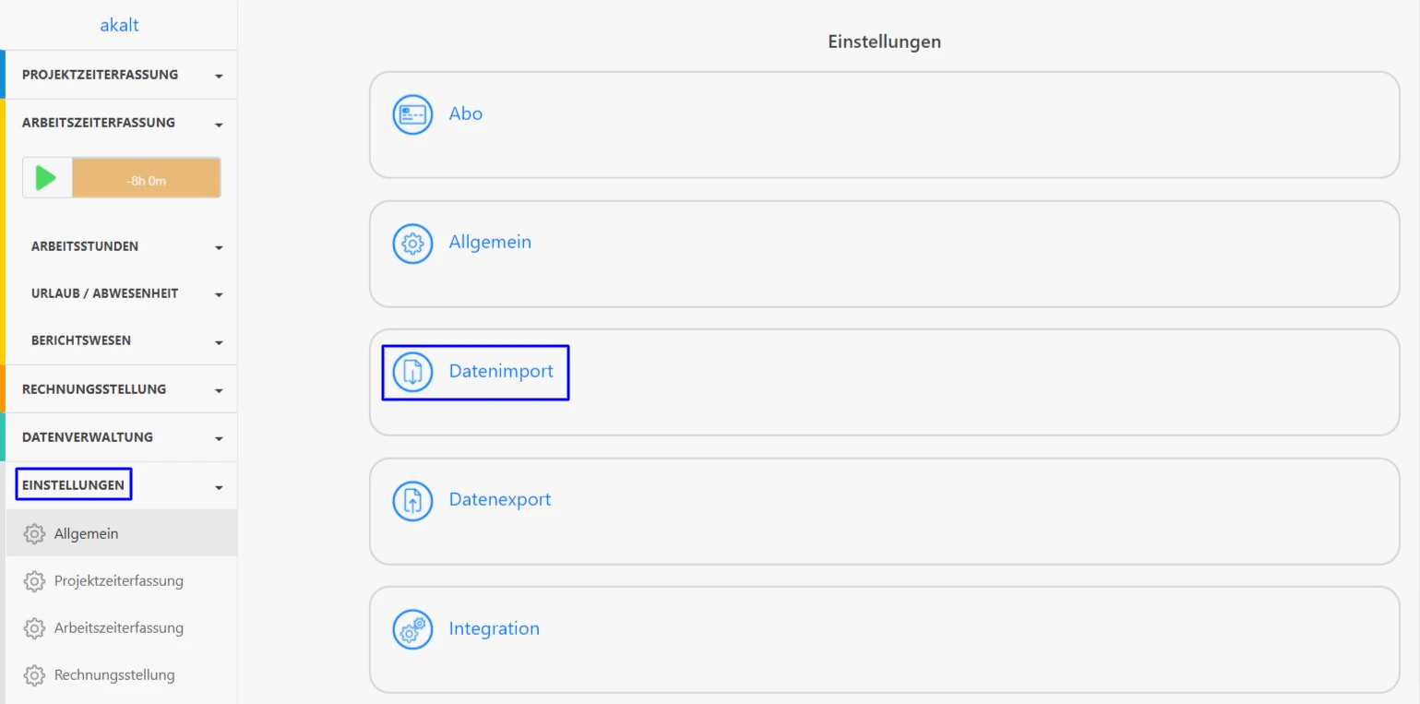Click the Abo link
1420x704 pixels.
pos(466,113)
